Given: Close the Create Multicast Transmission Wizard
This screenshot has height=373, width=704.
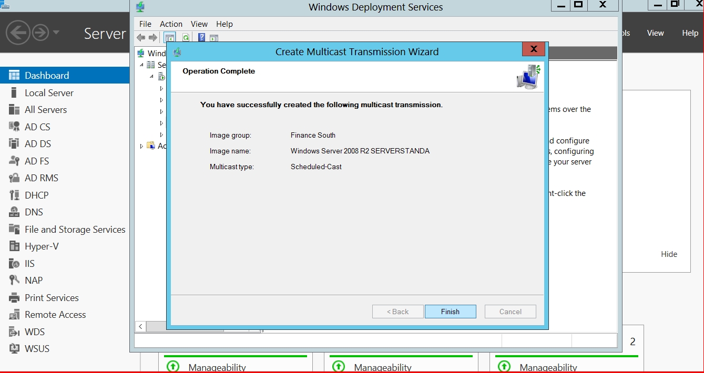Looking at the screenshot, I should click(533, 49).
